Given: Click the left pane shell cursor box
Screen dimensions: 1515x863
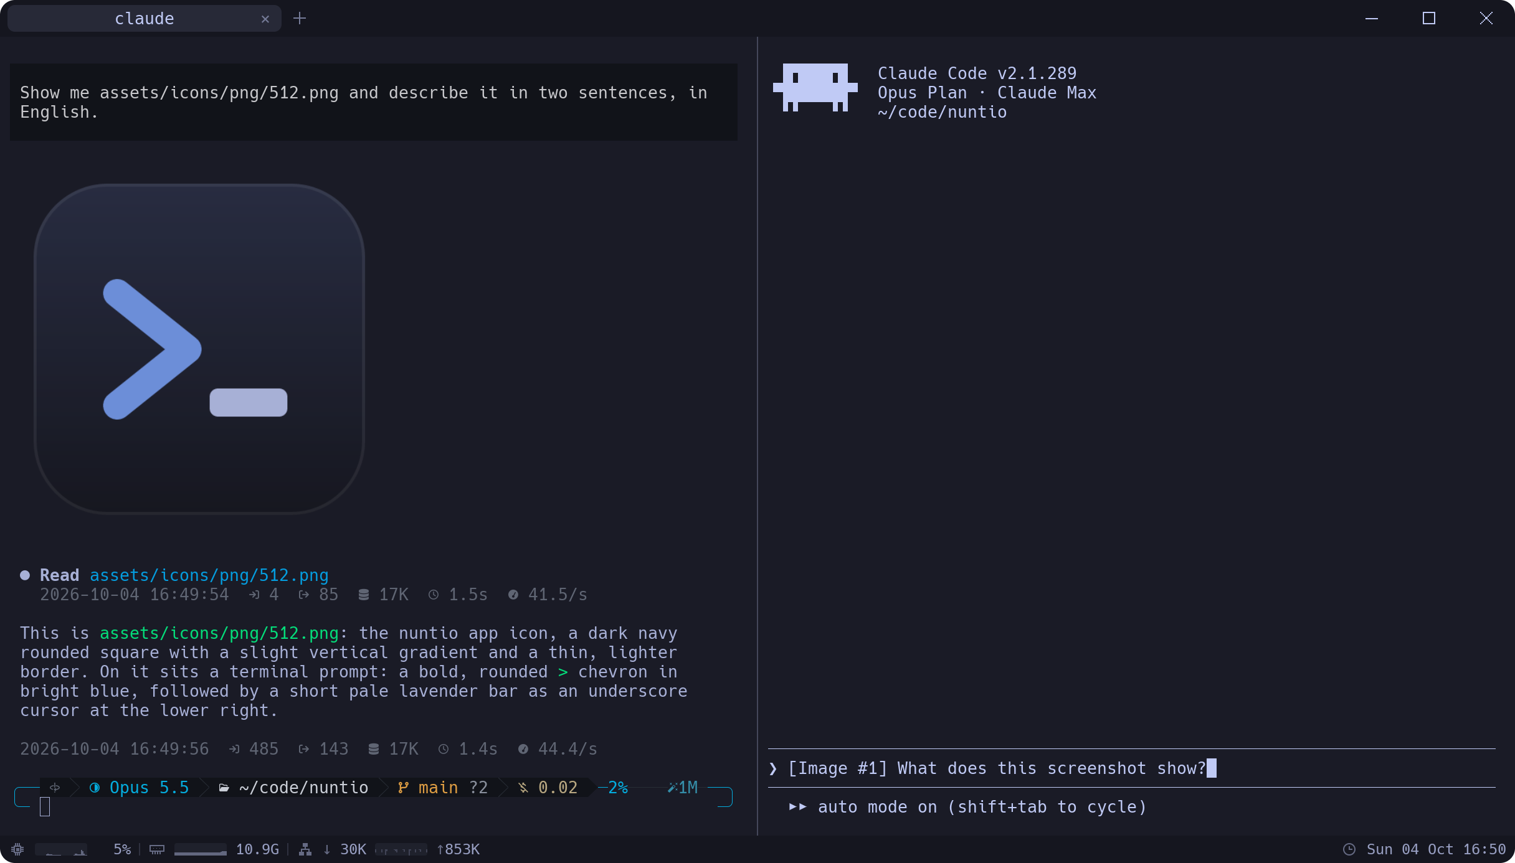Looking at the screenshot, I should click(45, 807).
